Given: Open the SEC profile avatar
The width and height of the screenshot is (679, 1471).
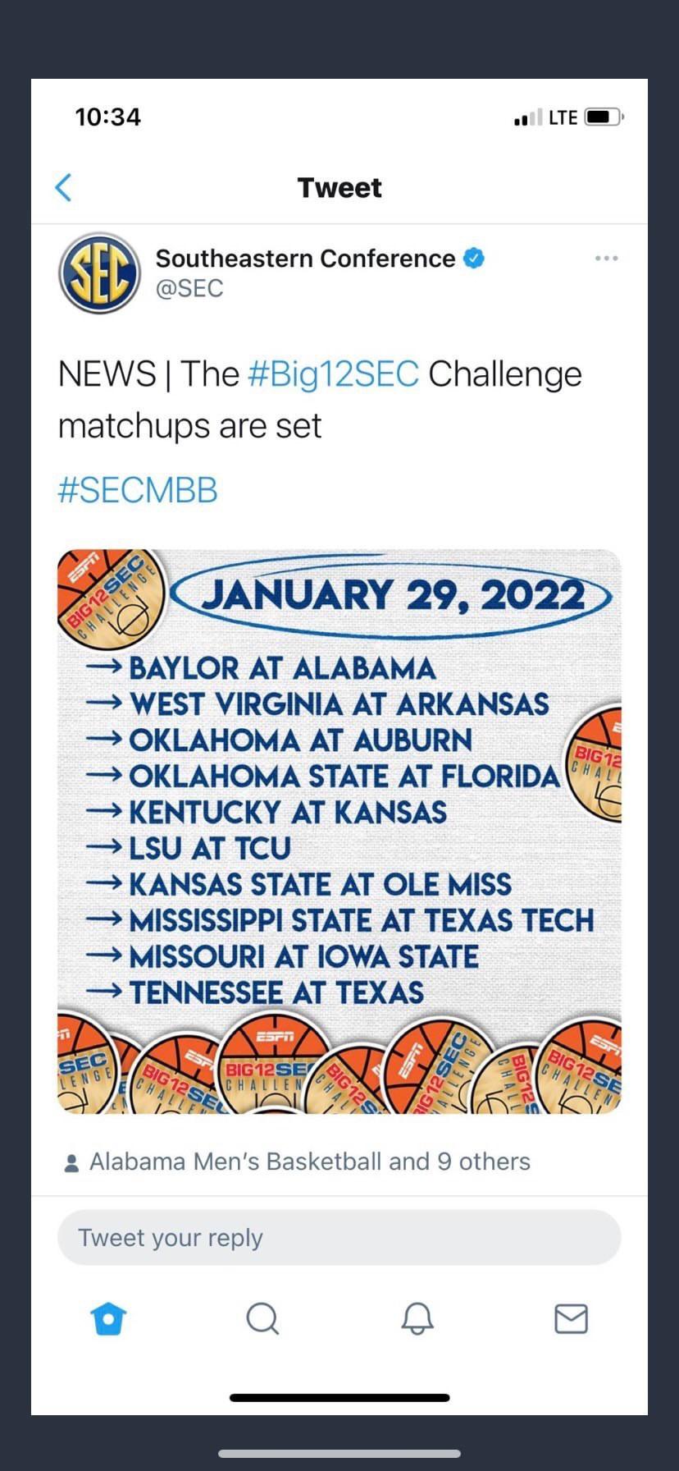Looking at the screenshot, I should [99, 273].
